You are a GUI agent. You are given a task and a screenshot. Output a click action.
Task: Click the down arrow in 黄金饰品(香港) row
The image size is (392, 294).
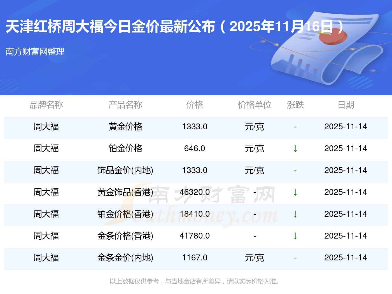(295, 192)
